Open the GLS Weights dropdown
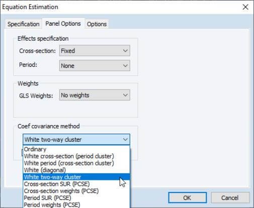The height and width of the screenshot is (208, 254). pos(95,95)
